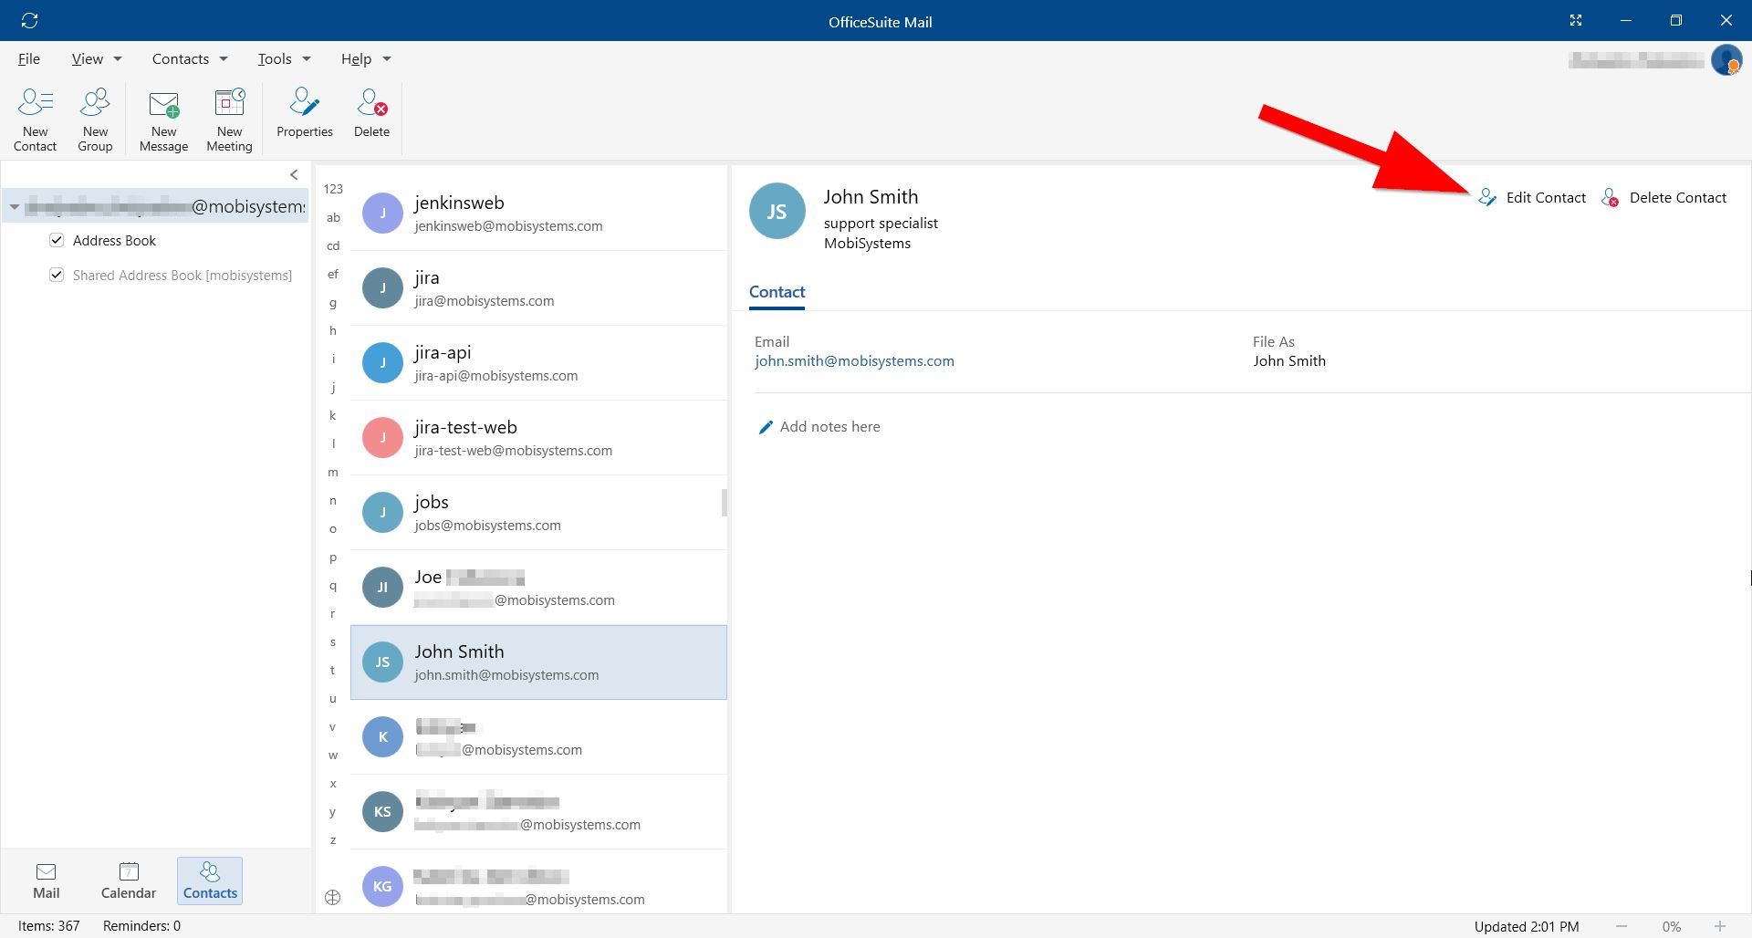Image resolution: width=1752 pixels, height=938 pixels.
Task: Select the Joe contact row
Action: [538, 587]
